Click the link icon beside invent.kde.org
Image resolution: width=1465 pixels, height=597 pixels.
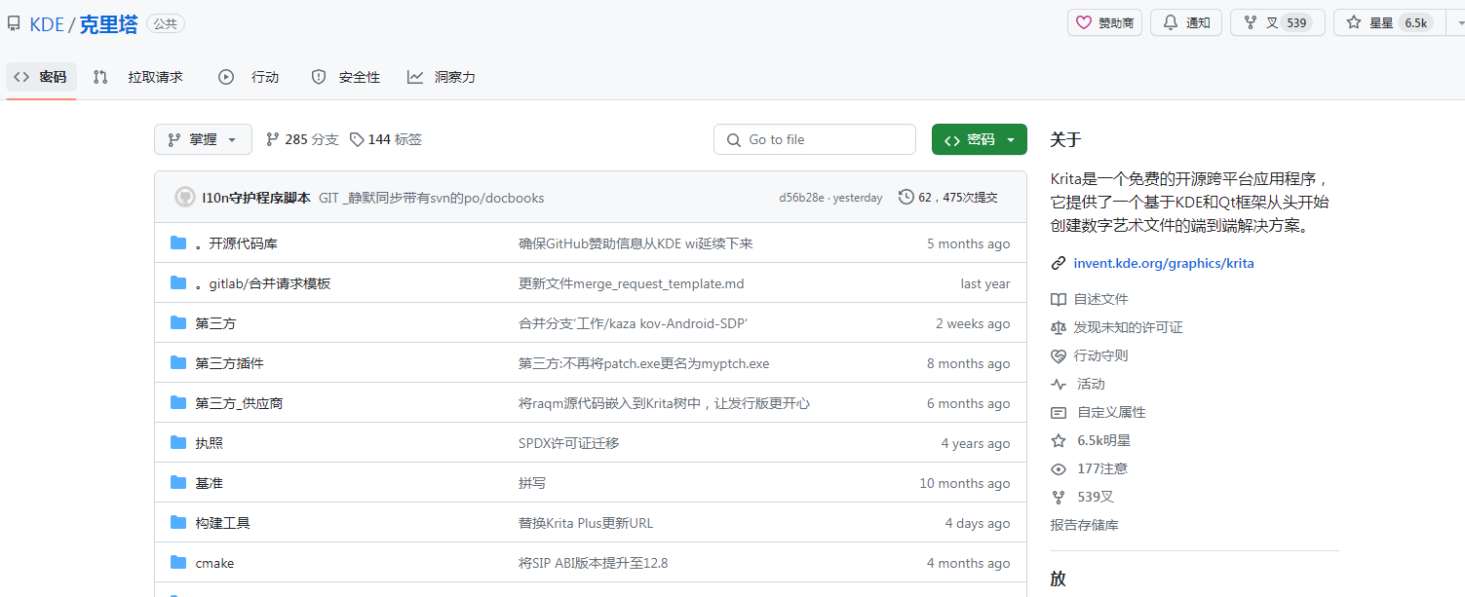1059,263
